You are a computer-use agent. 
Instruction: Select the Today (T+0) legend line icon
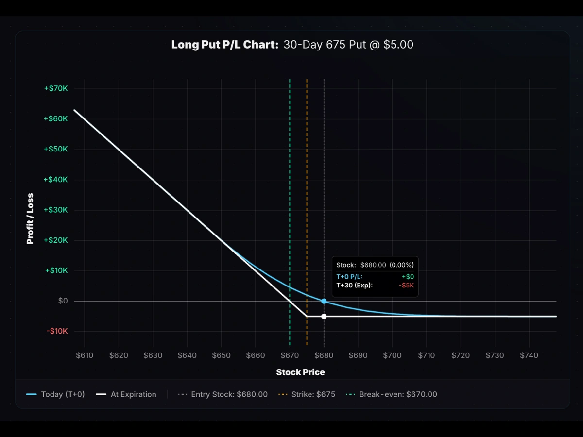pyautogui.click(x=32, y=394)
